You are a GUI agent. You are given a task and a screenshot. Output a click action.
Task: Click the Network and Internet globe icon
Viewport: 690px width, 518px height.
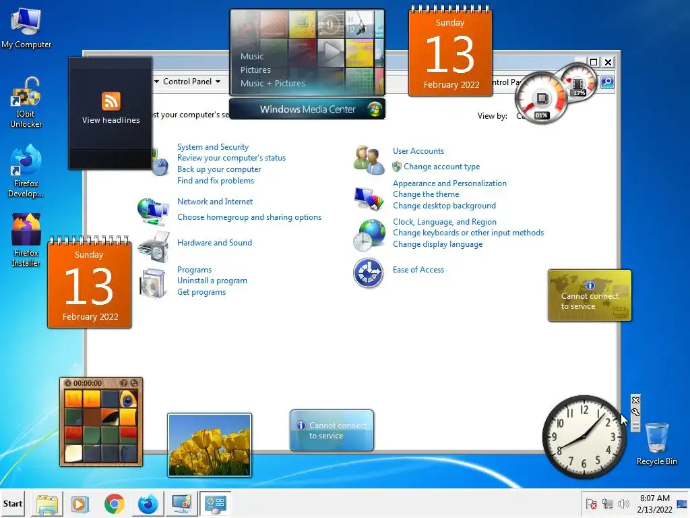153,210
